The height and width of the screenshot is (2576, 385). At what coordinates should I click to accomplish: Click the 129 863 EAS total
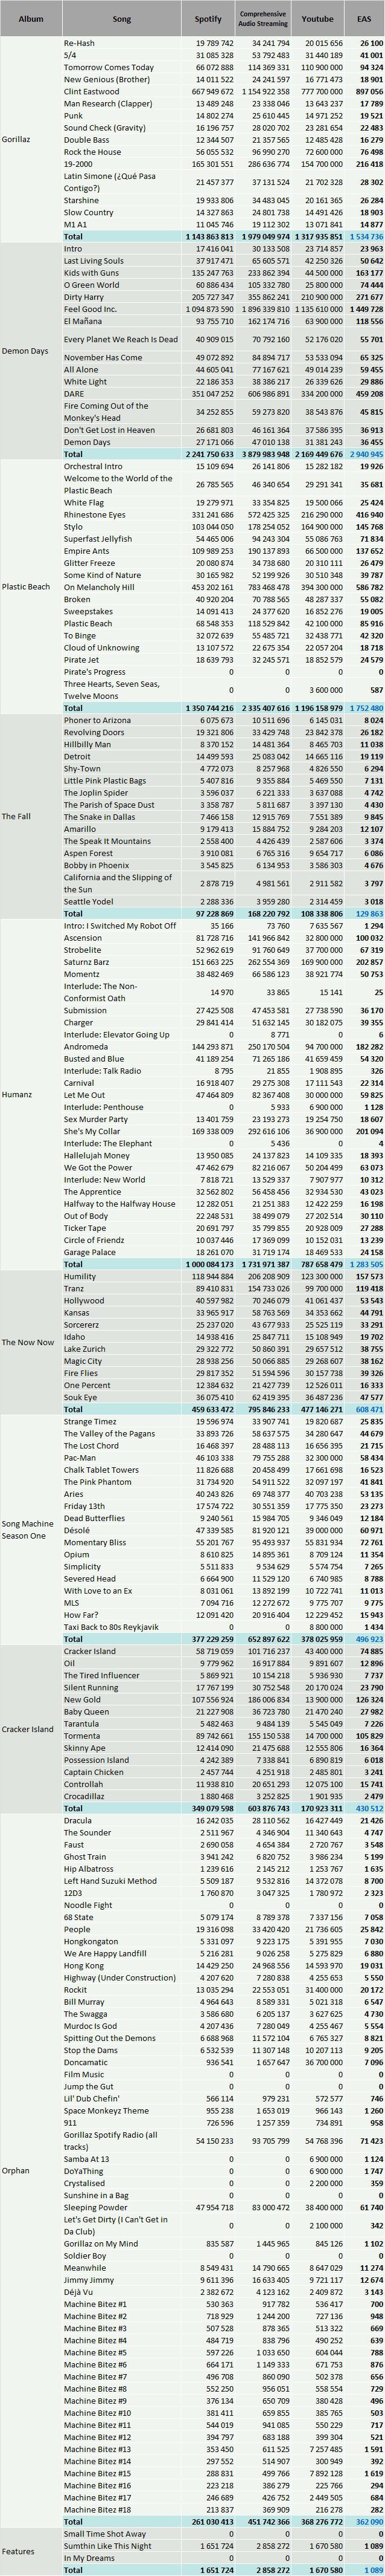tap(368, 914)
